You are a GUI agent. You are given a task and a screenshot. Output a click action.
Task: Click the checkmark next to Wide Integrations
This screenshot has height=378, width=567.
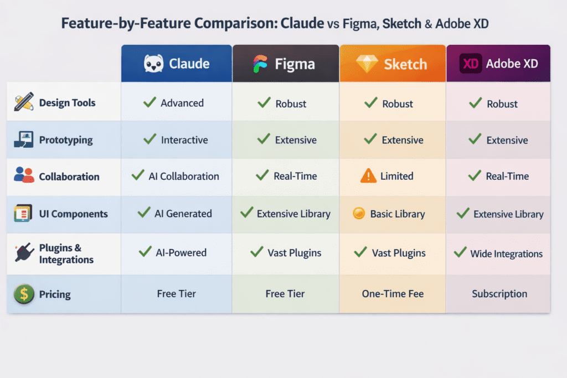tap(460, 253)
